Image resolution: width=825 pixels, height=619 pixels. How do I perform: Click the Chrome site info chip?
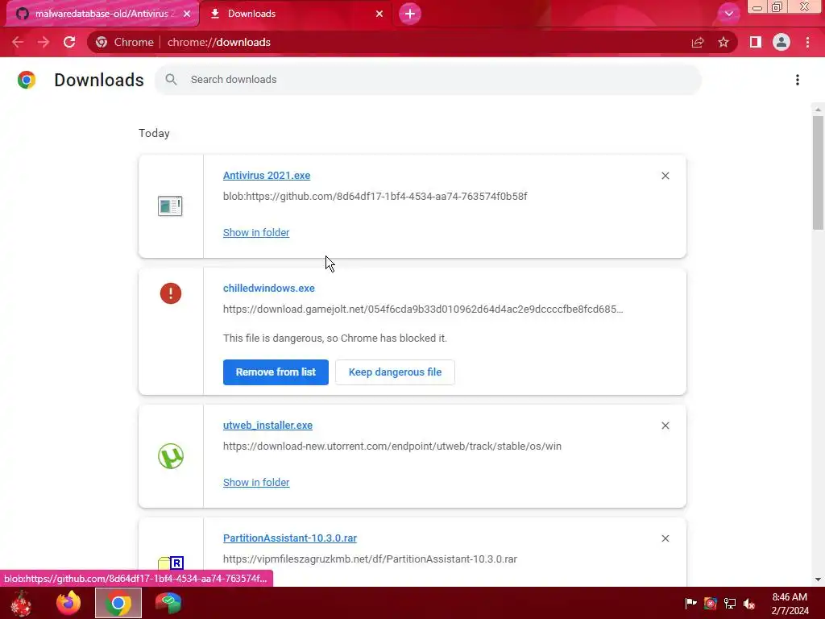[125, 42]
